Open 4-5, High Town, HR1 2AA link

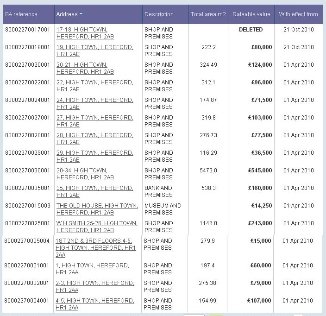click(x=95, y=304)
